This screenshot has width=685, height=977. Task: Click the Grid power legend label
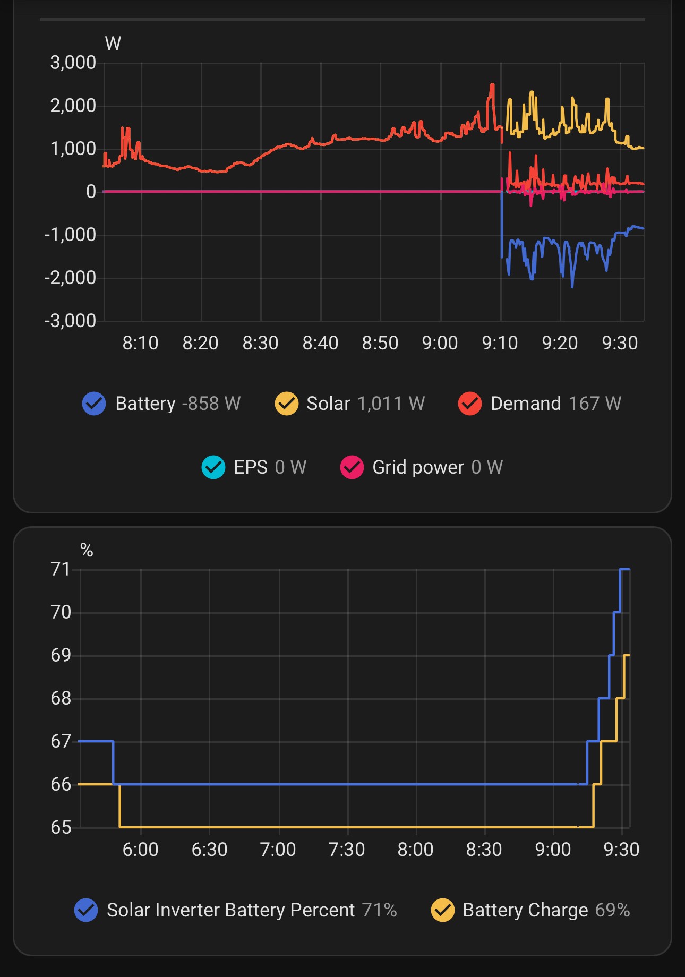(418, 467)
